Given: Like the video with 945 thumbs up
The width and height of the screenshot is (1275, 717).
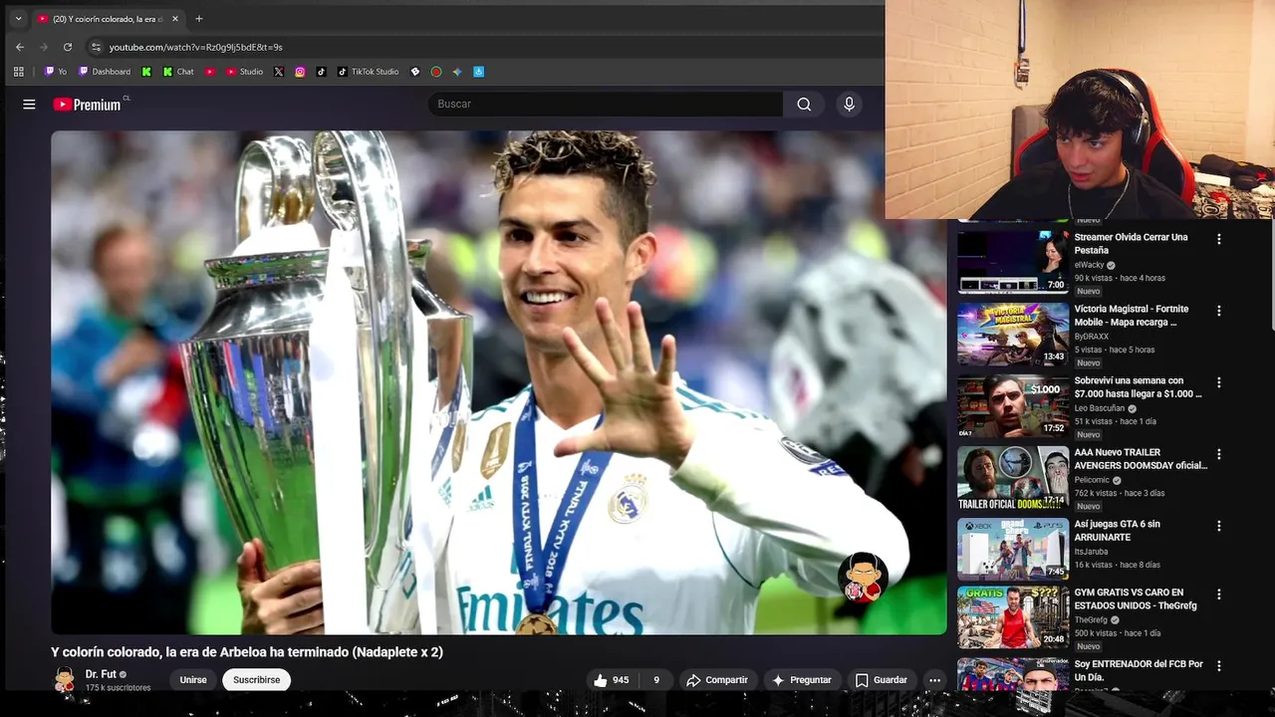Looking at the screenshot, I should (611, 680).
